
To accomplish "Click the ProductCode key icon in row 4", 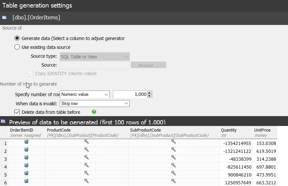I will (86, 165).
